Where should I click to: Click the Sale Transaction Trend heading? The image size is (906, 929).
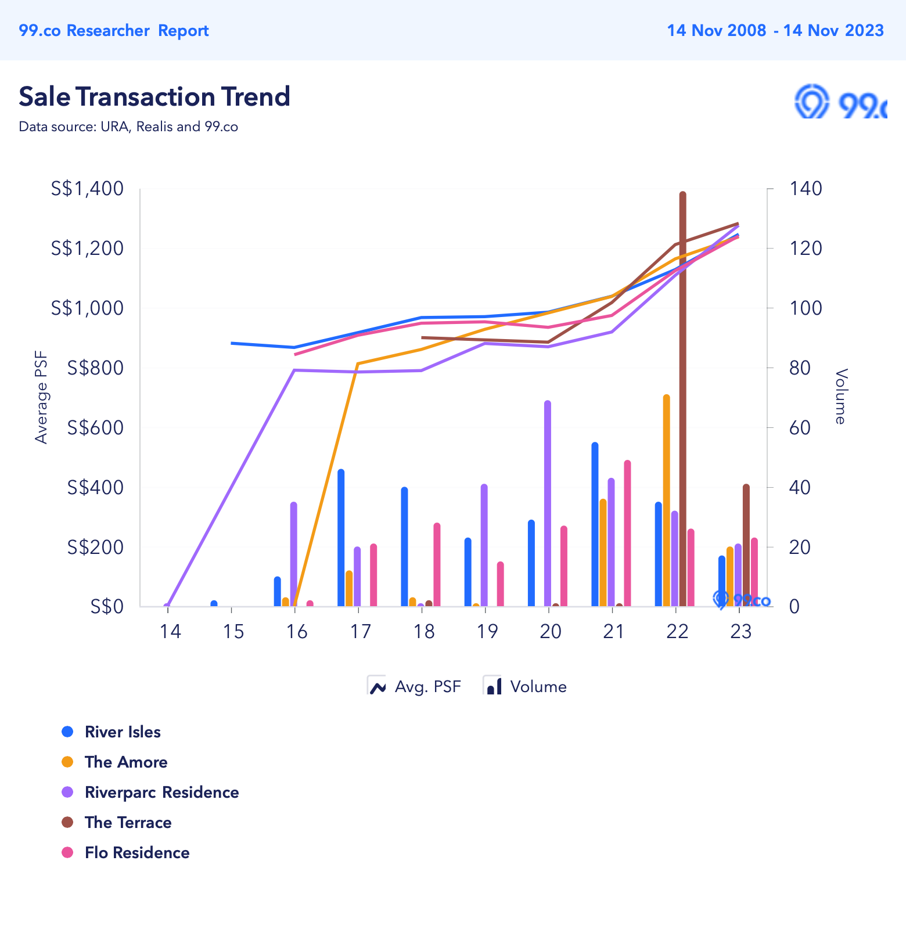pos(154,96)
